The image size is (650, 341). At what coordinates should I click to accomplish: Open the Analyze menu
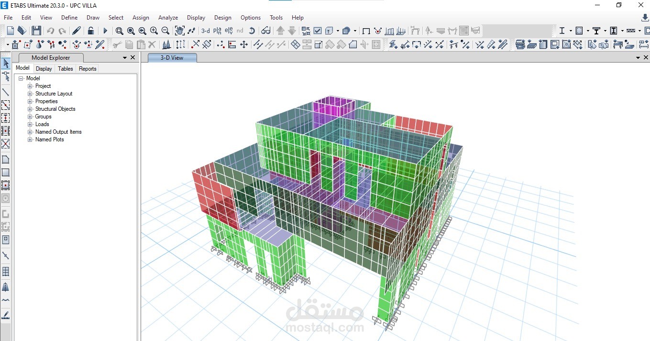click(x=168, y=18)
